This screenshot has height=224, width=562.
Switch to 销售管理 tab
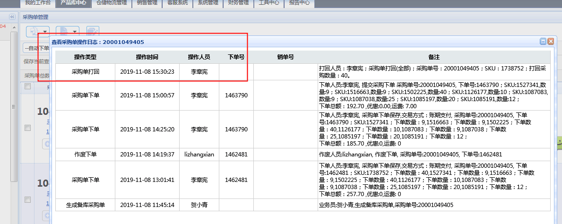[147, 3]
